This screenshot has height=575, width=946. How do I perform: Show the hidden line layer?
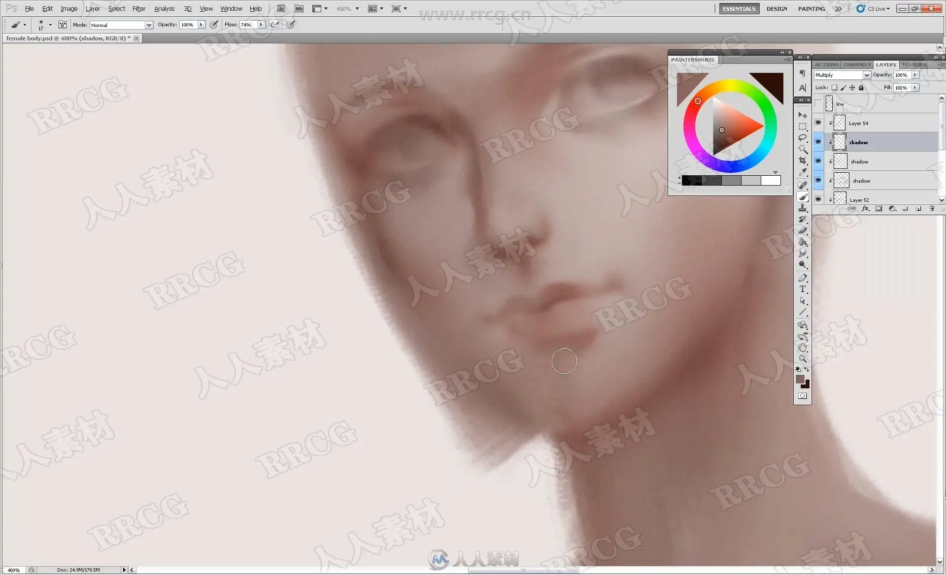click(818, 103)
